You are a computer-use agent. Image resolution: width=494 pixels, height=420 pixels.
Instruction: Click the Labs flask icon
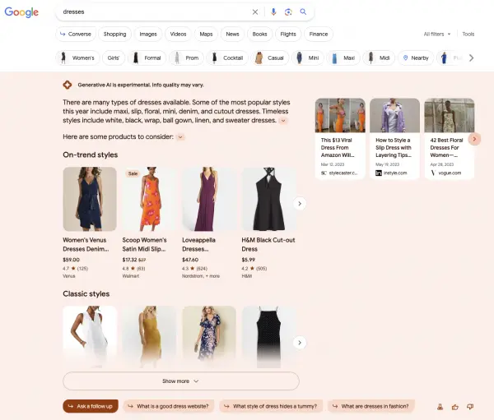point(440,407)
